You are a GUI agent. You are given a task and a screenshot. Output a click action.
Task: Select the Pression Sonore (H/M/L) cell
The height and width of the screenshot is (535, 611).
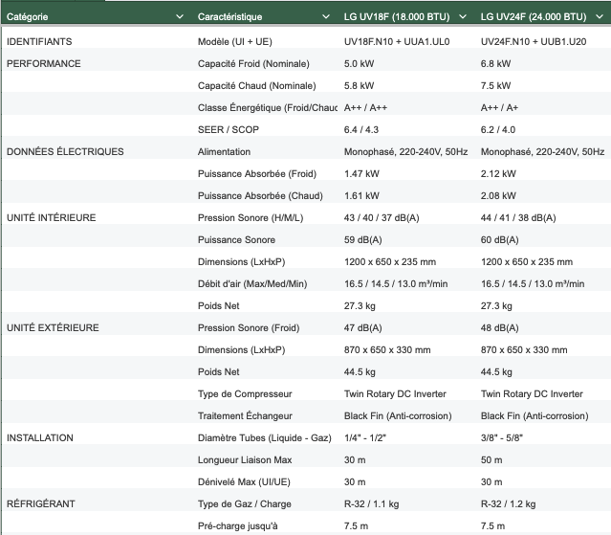tap(251, 217)
